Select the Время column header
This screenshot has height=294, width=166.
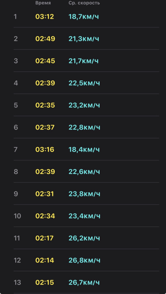pos(43,3)
